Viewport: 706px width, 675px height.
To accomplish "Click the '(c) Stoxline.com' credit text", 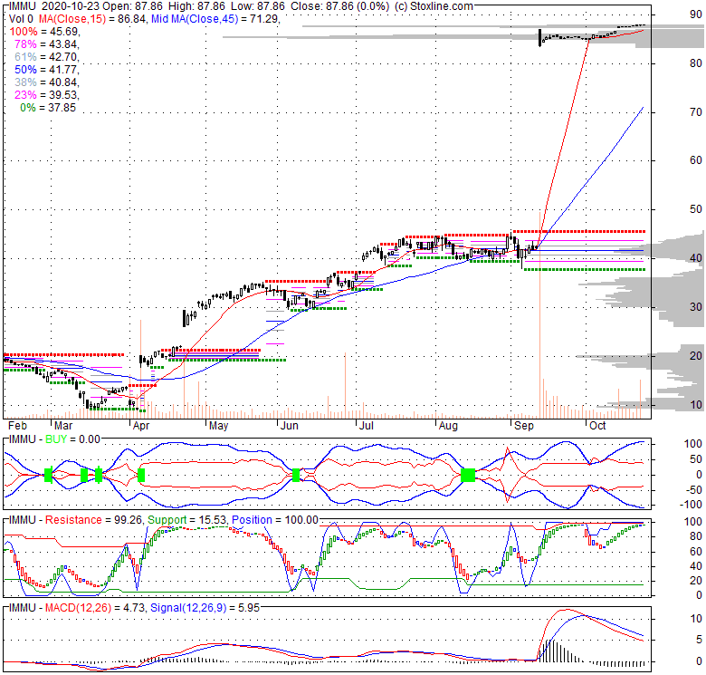I will coord(434,6).
